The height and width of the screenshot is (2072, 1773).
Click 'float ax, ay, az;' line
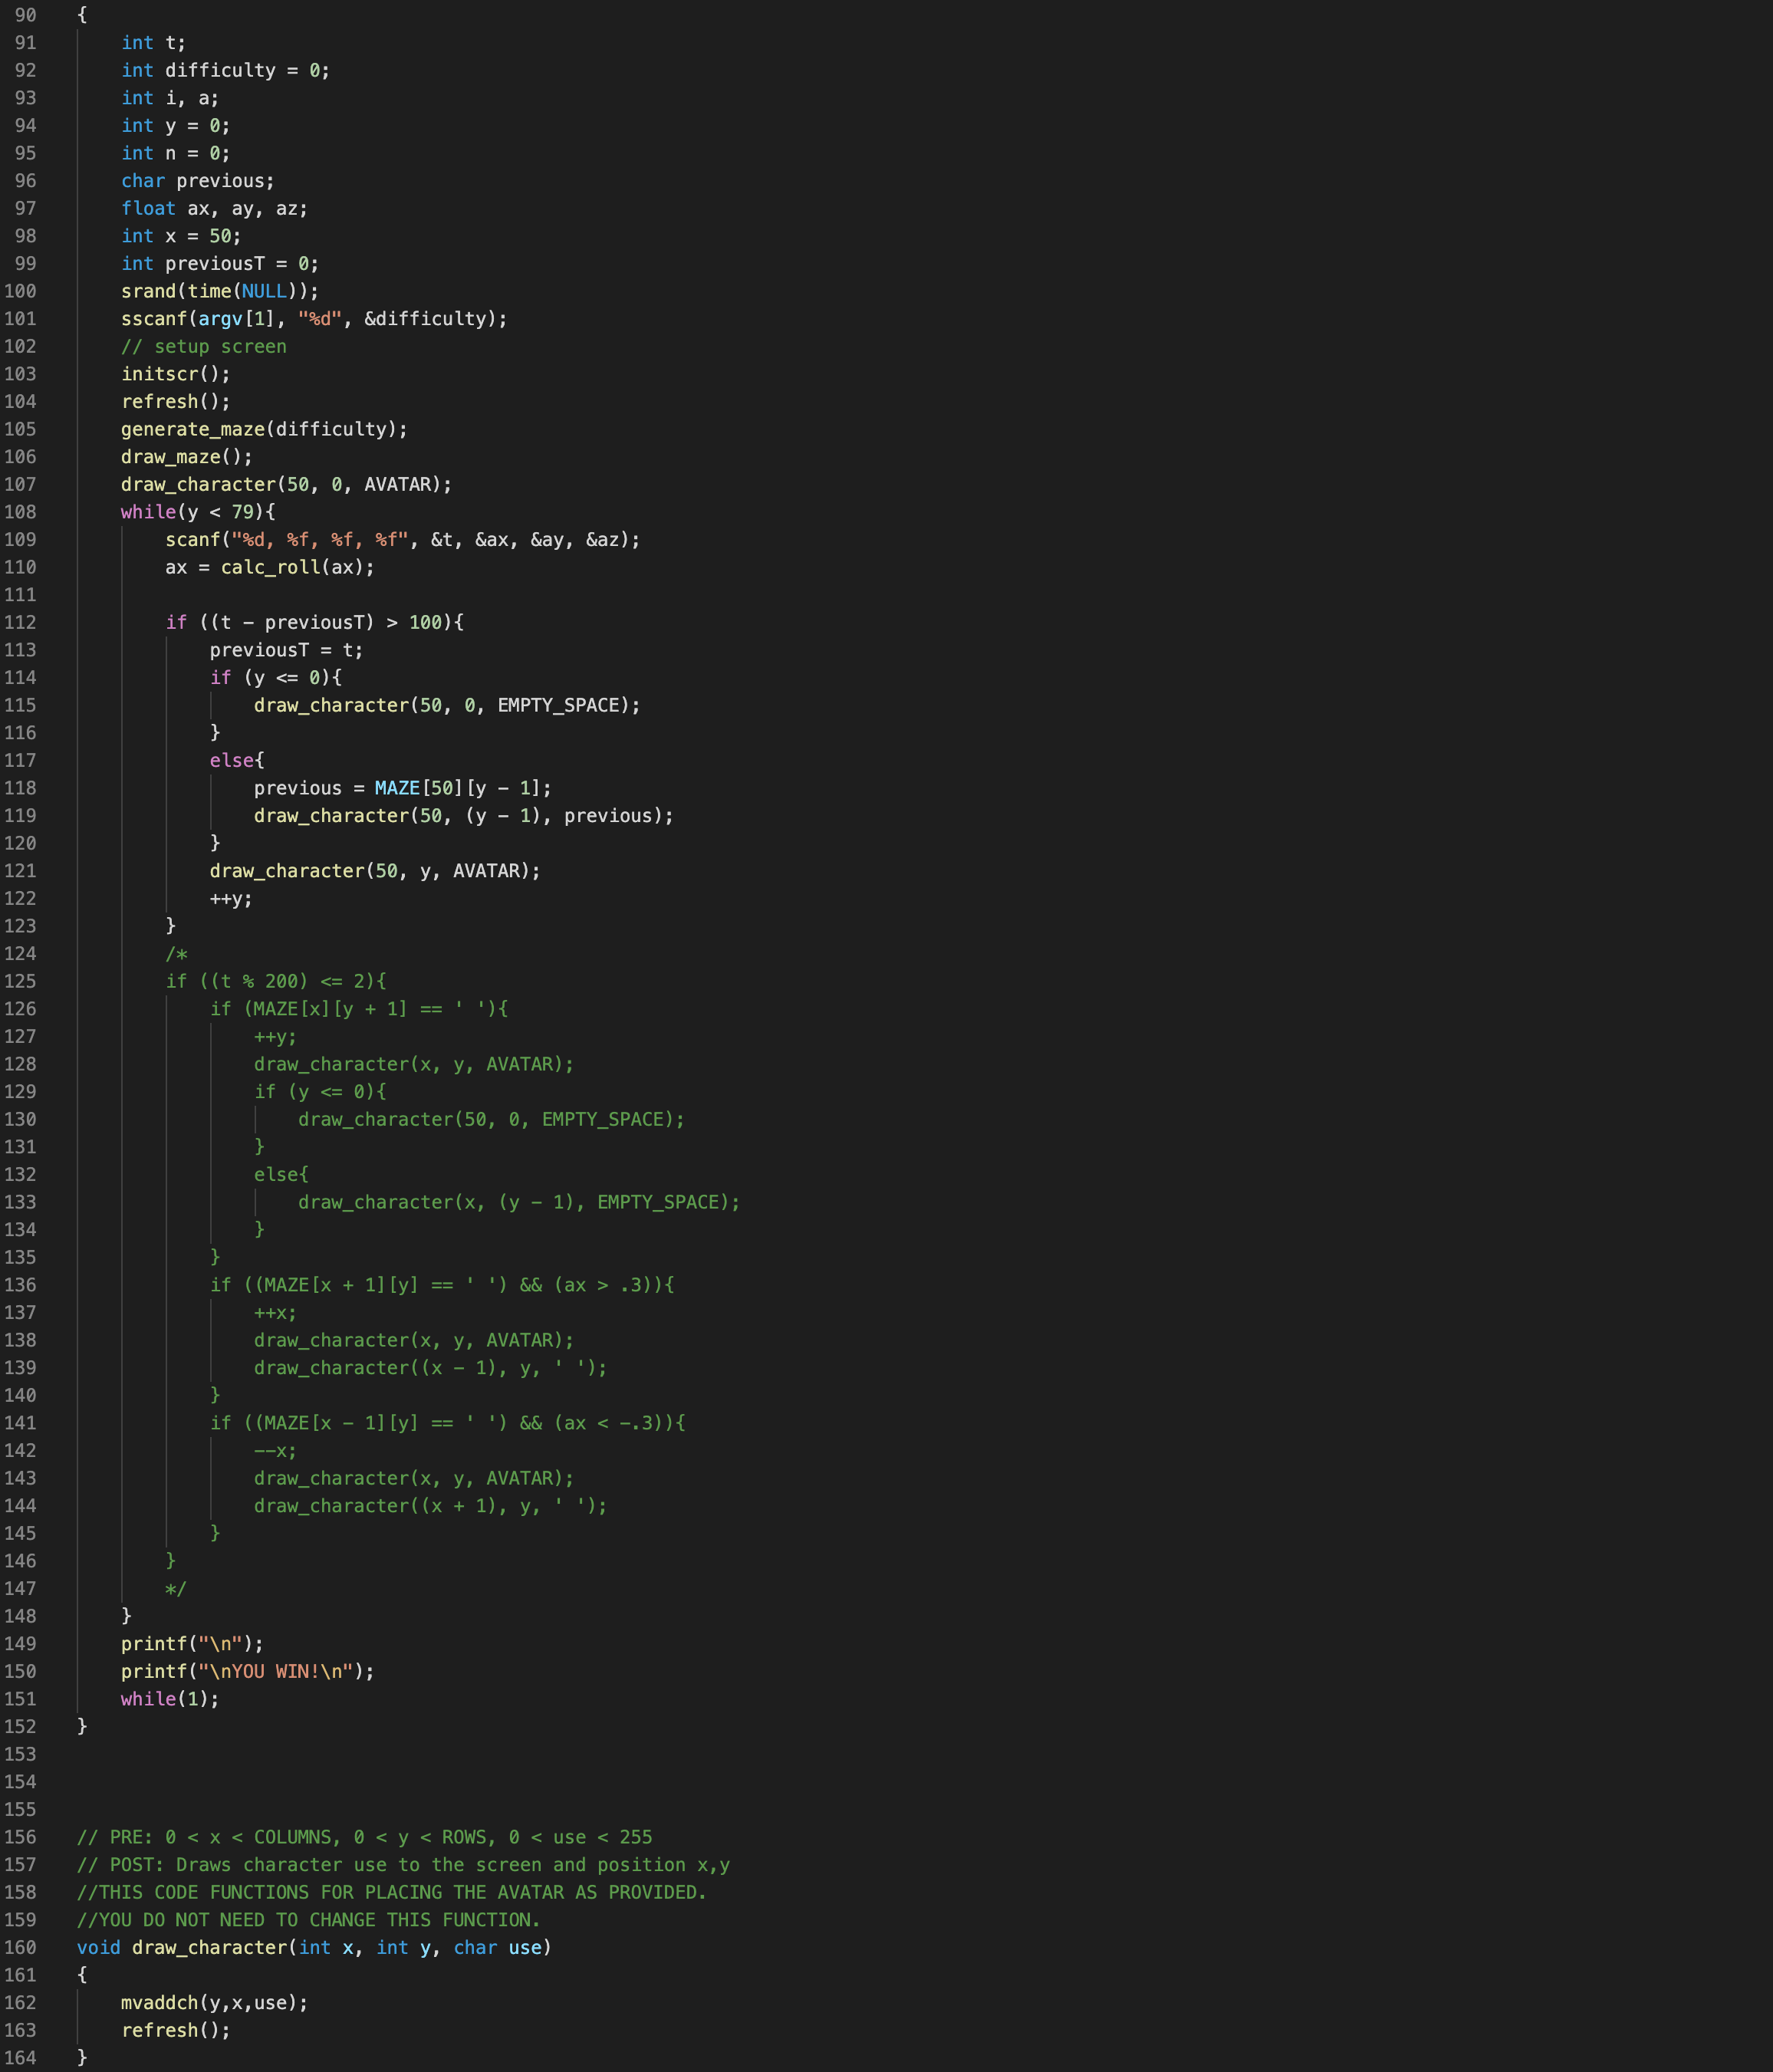[x=214, y=209]
